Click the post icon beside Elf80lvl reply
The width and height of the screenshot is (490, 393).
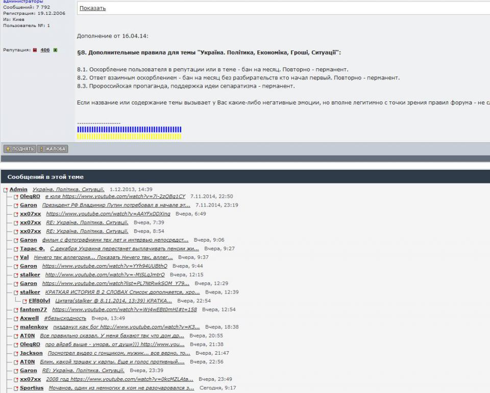pyautogui.click(x=24, y=301)
